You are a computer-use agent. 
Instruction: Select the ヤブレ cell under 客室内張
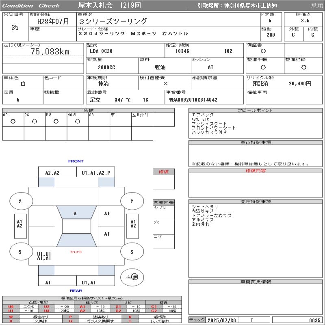click(164, 212)
